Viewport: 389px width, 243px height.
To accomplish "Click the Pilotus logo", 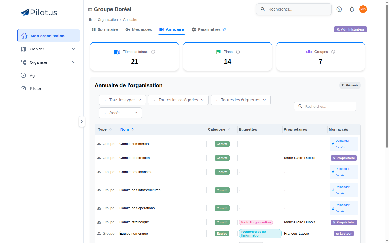I will [39, 12].
